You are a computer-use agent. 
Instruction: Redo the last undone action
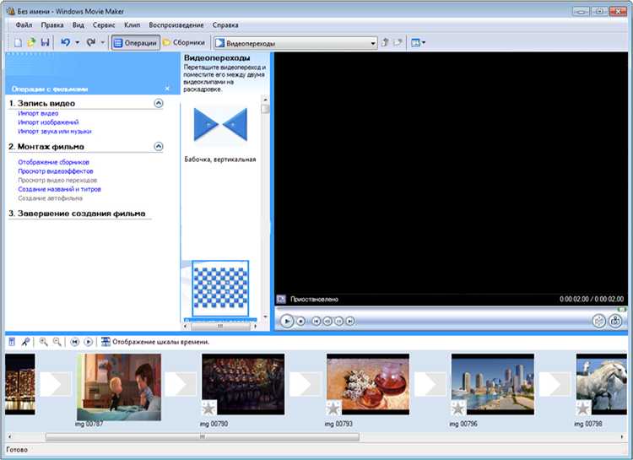pos(91,42)
